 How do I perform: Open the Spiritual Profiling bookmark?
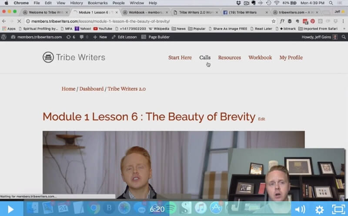tap(38, 29)
